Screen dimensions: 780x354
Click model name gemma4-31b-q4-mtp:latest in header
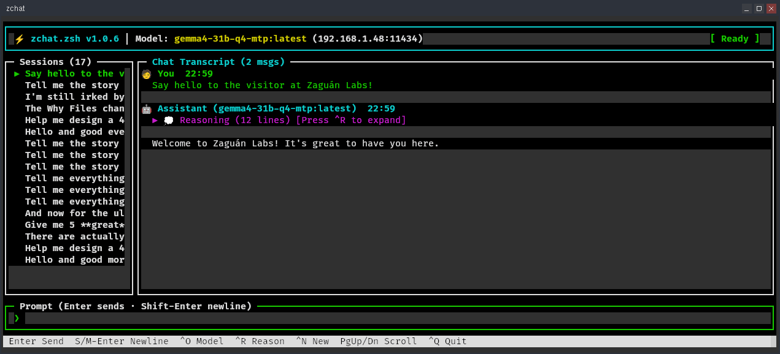tap(241, 39)
